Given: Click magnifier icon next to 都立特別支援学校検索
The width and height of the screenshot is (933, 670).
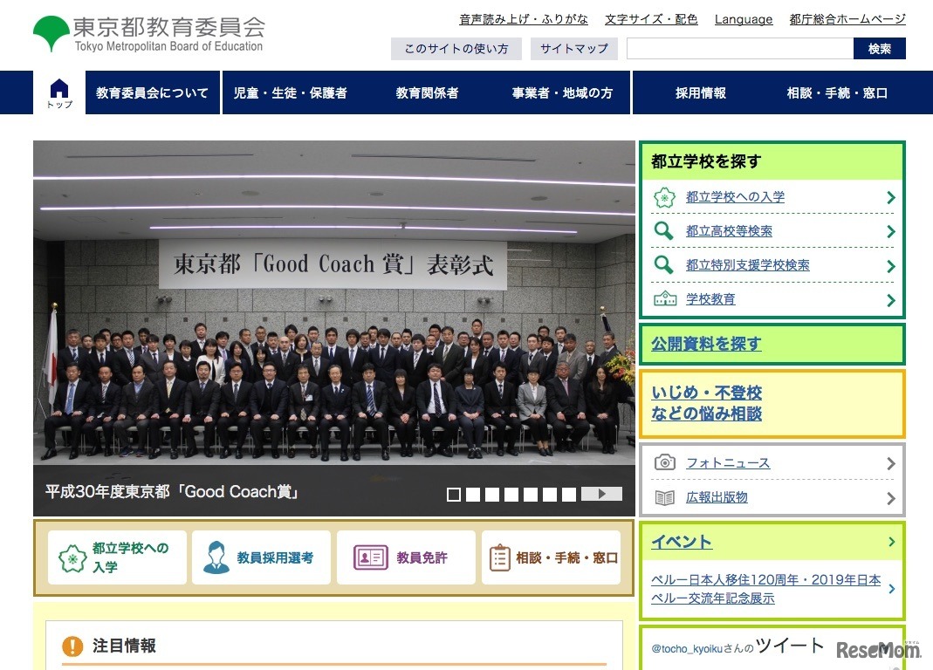Looking at the screenshot, I should pos(663,265).
